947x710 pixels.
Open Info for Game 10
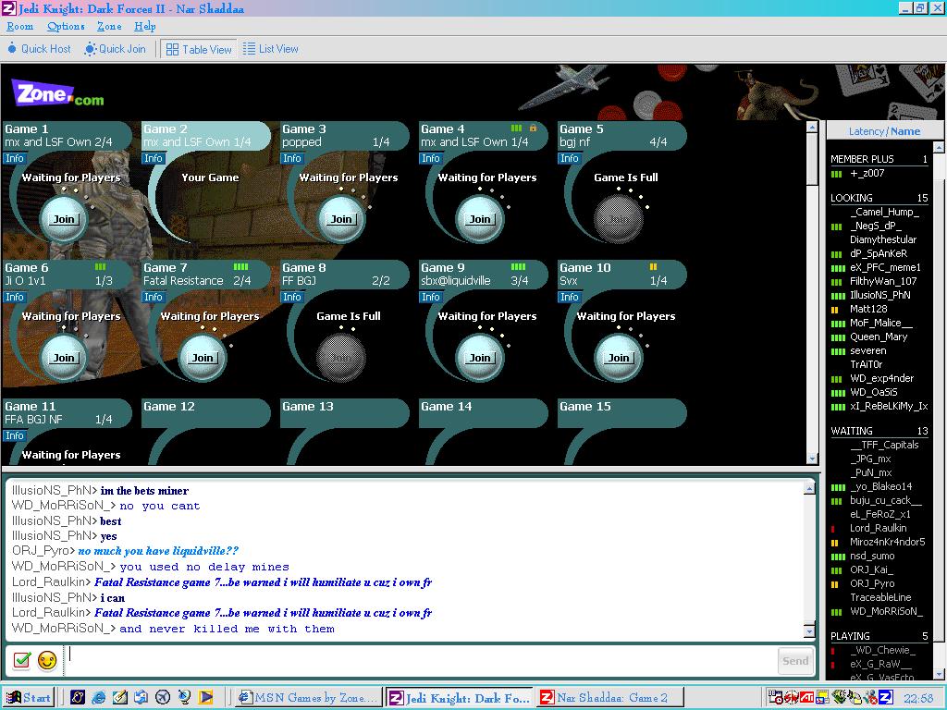(569, 297)
